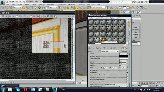Delete material with the red X icon
Viewport: 164px width, 92px height.
(x=100, y=48)
